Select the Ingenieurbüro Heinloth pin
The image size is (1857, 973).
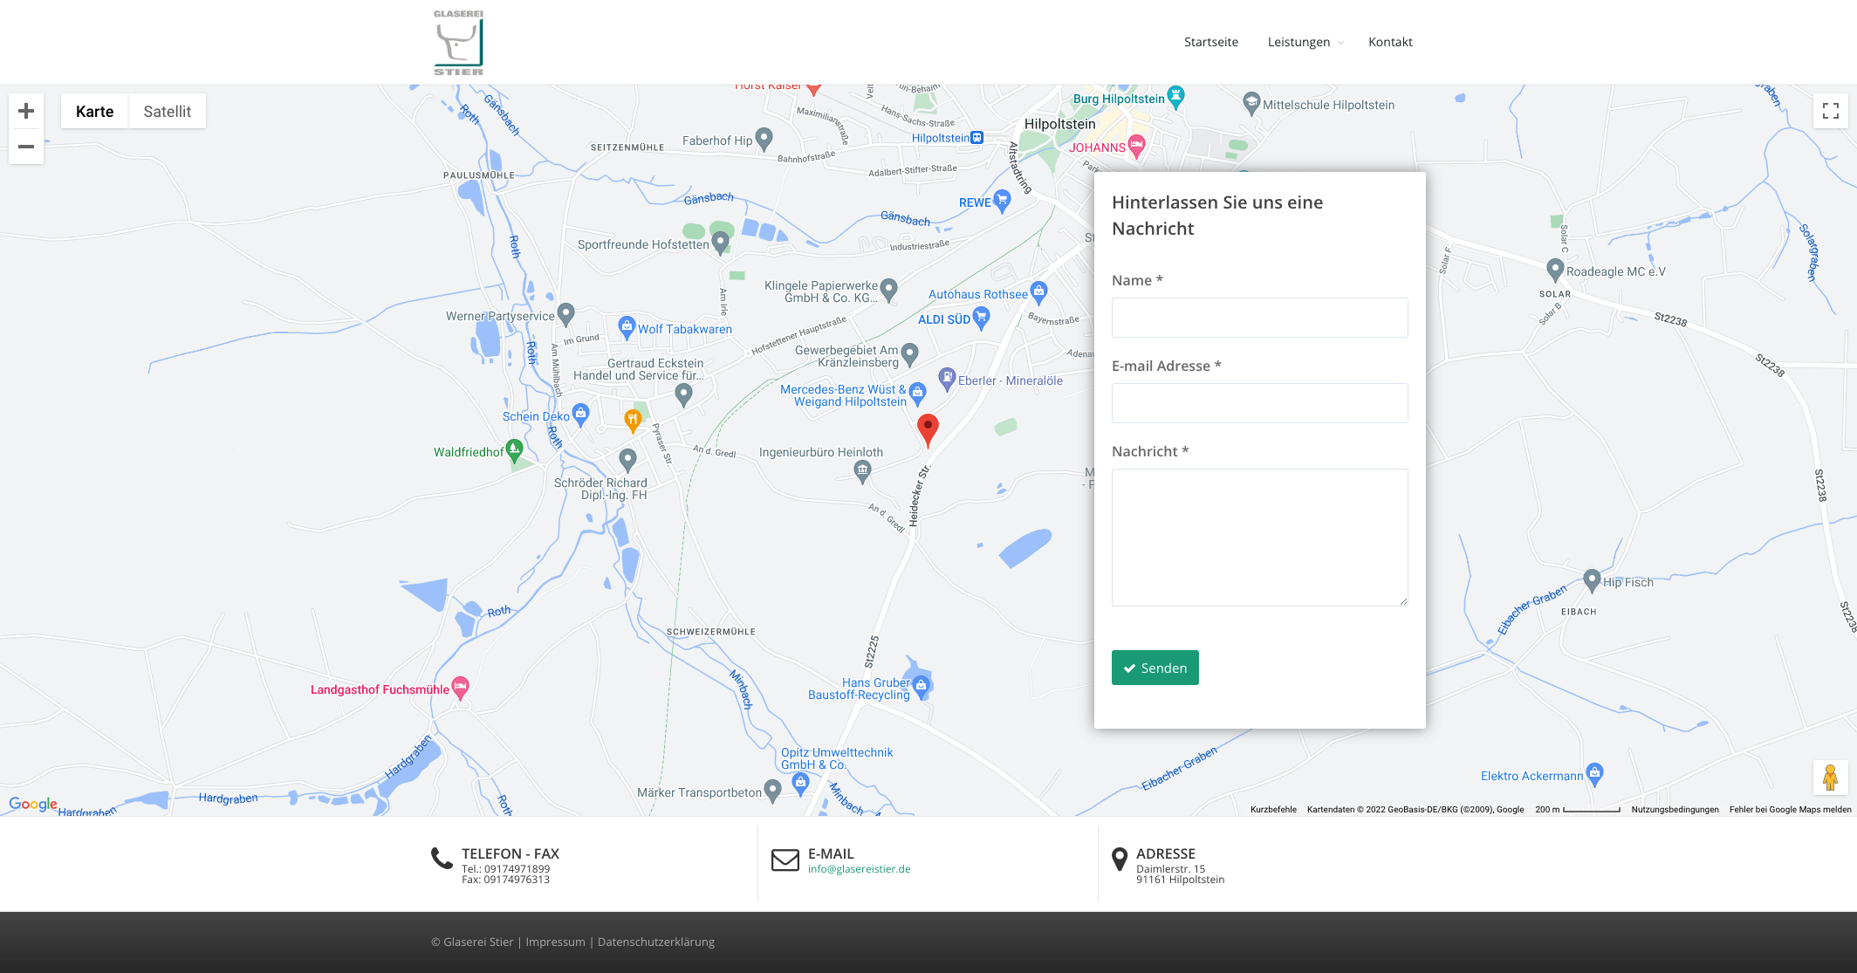point(862,472)
